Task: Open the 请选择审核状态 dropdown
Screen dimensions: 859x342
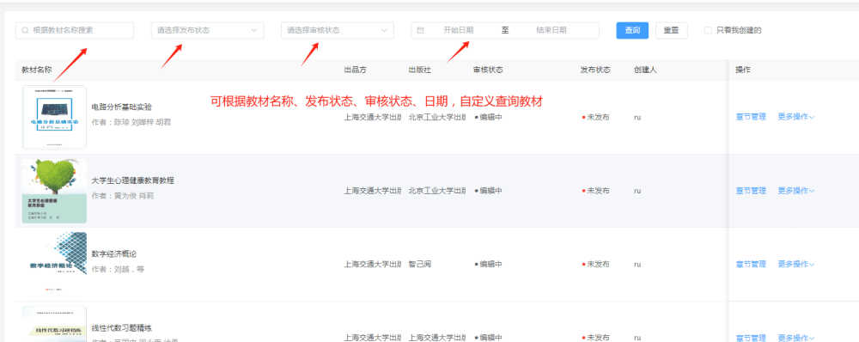Action: [338, 31]
